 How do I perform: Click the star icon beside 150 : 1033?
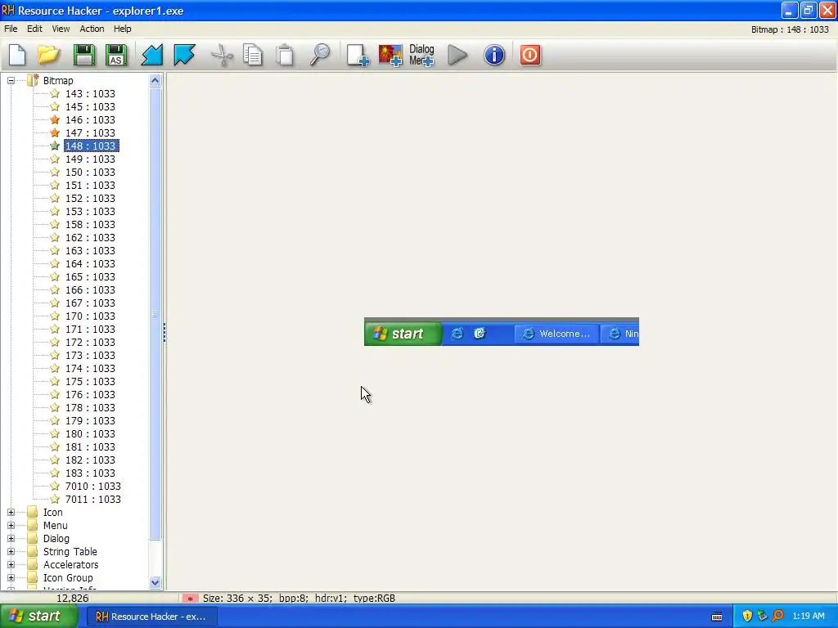tap(55, 172)
